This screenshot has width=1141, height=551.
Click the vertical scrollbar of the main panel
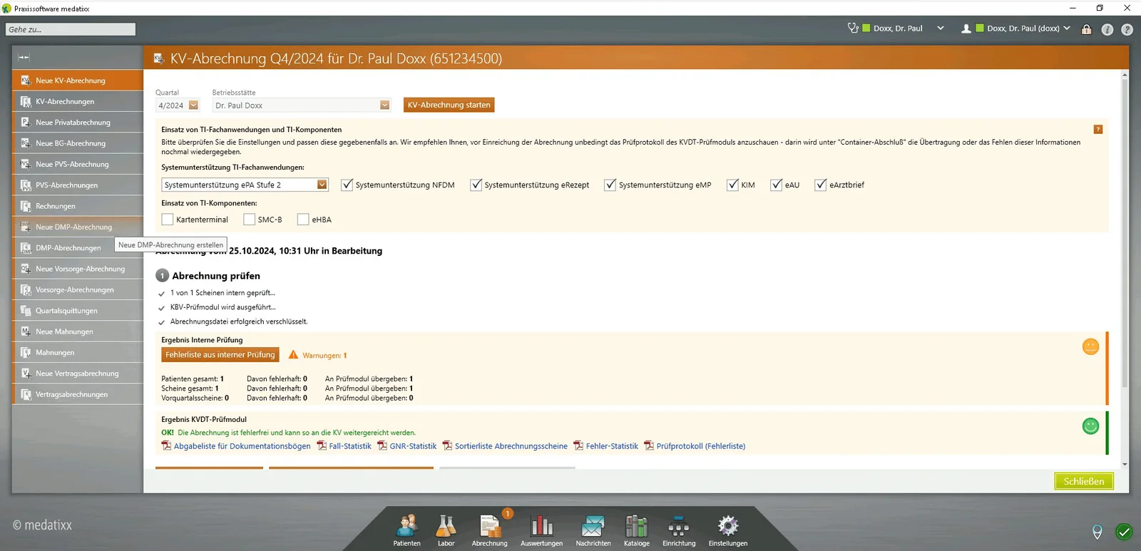point(1125,232)
